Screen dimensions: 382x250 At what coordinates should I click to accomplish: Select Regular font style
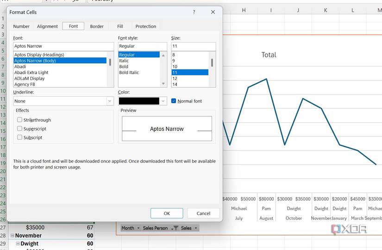[139, 55]
